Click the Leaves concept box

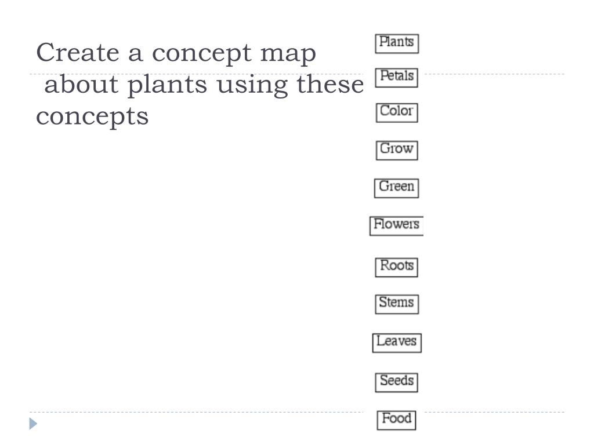click(x=397, y=343)
